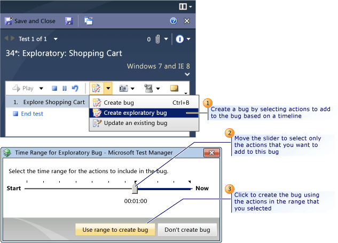Collapse the test details chevron

tap(187, 74)
